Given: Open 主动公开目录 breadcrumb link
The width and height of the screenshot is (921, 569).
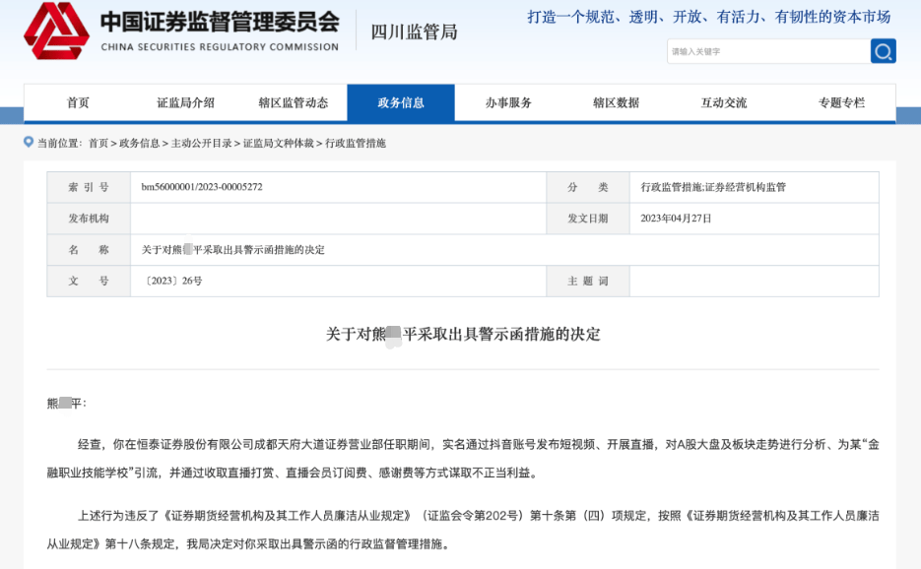Looking at the screenshot, I should point(202,144).
